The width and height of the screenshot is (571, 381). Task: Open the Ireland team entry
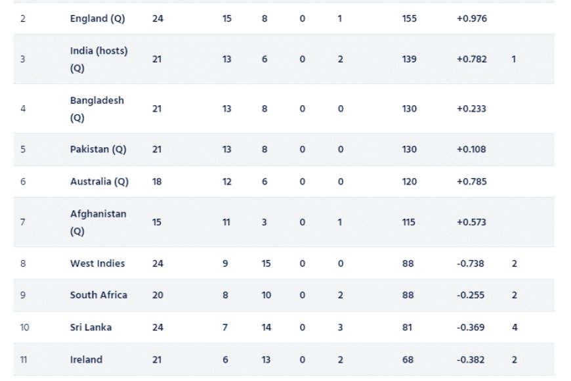click(x=86, y=359)
